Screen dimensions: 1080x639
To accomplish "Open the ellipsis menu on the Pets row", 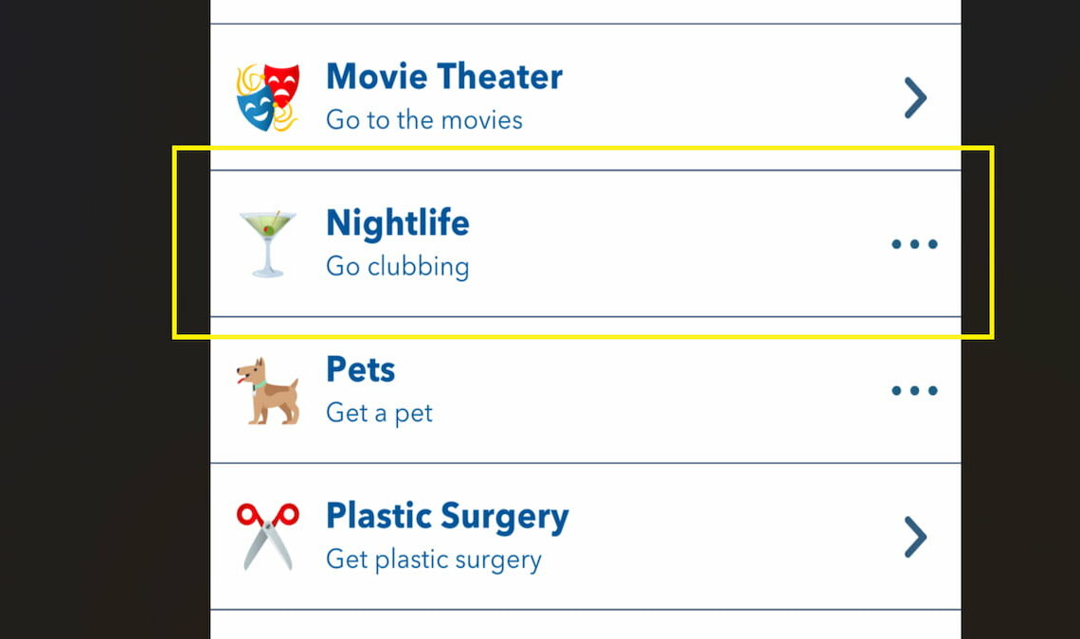I will click(x=914, y=390).
